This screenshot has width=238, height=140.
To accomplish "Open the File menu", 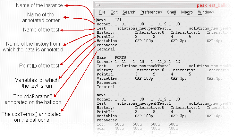I will (102, 12).
